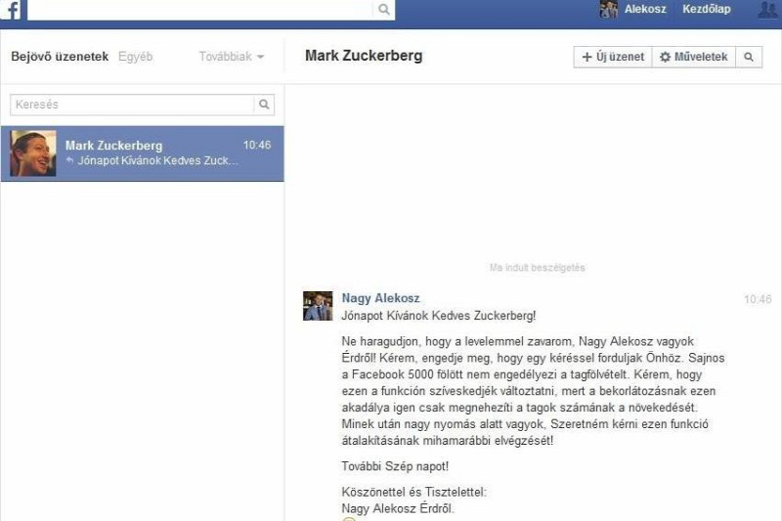Open Nagy Alekosz sender name link

380,298
